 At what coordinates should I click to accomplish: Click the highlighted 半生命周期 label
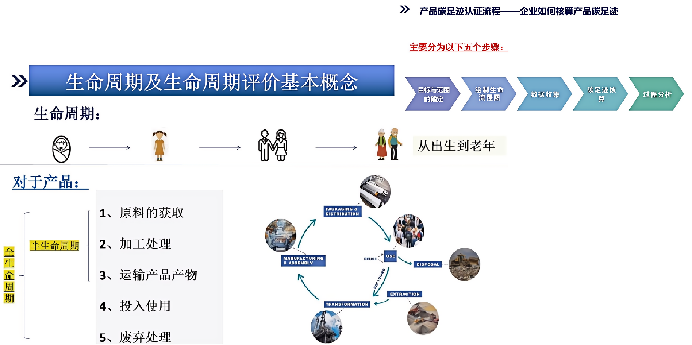pyautogui.click(x=55, y=246)
